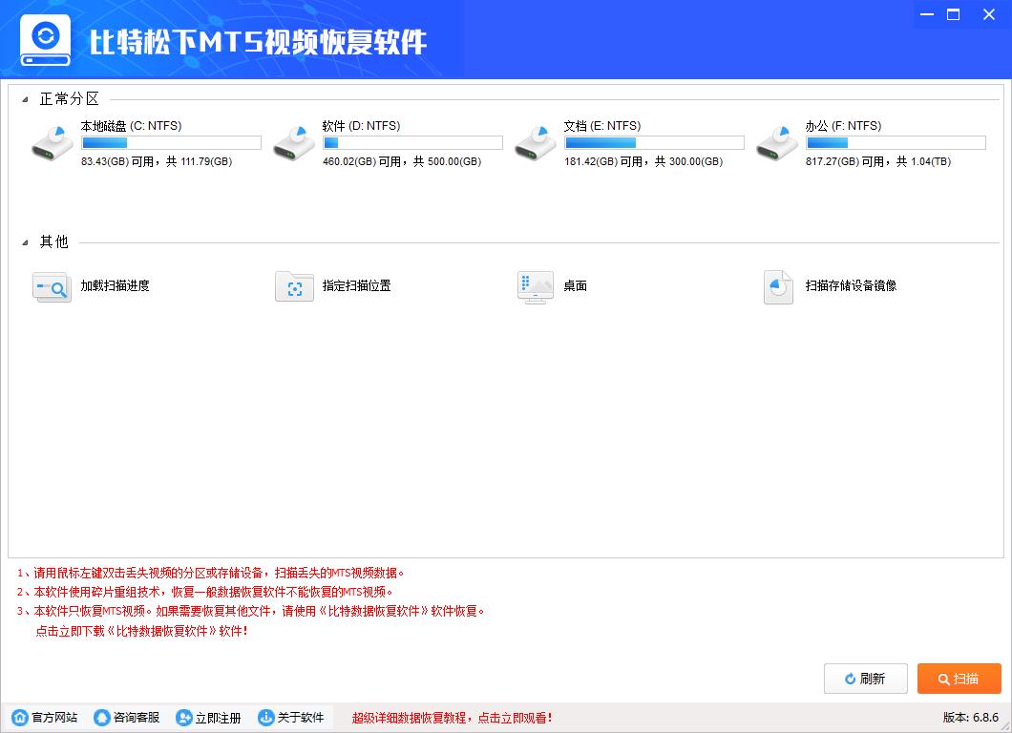Click the C: drive capacity bar
This screenshot has width=1012, height=733.
click(171, 141)
